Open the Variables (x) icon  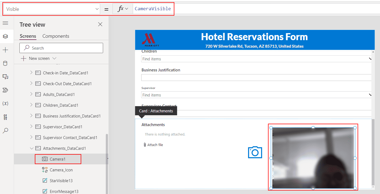click(5, 103)
